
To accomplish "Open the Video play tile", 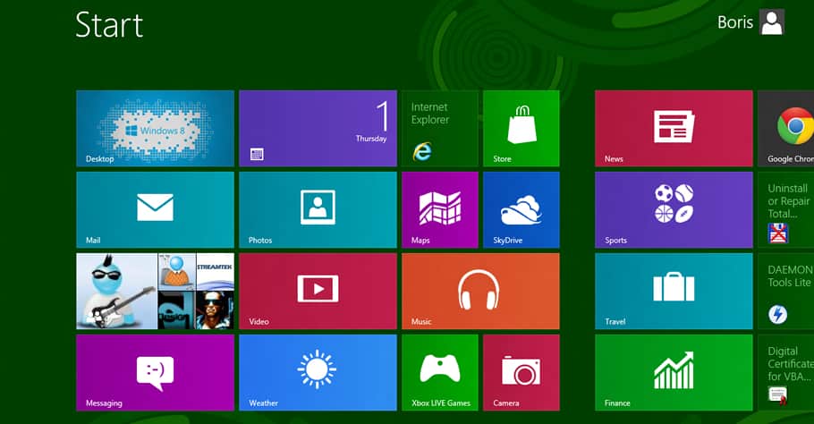I will pyautogui.click(x=318, y=291).
